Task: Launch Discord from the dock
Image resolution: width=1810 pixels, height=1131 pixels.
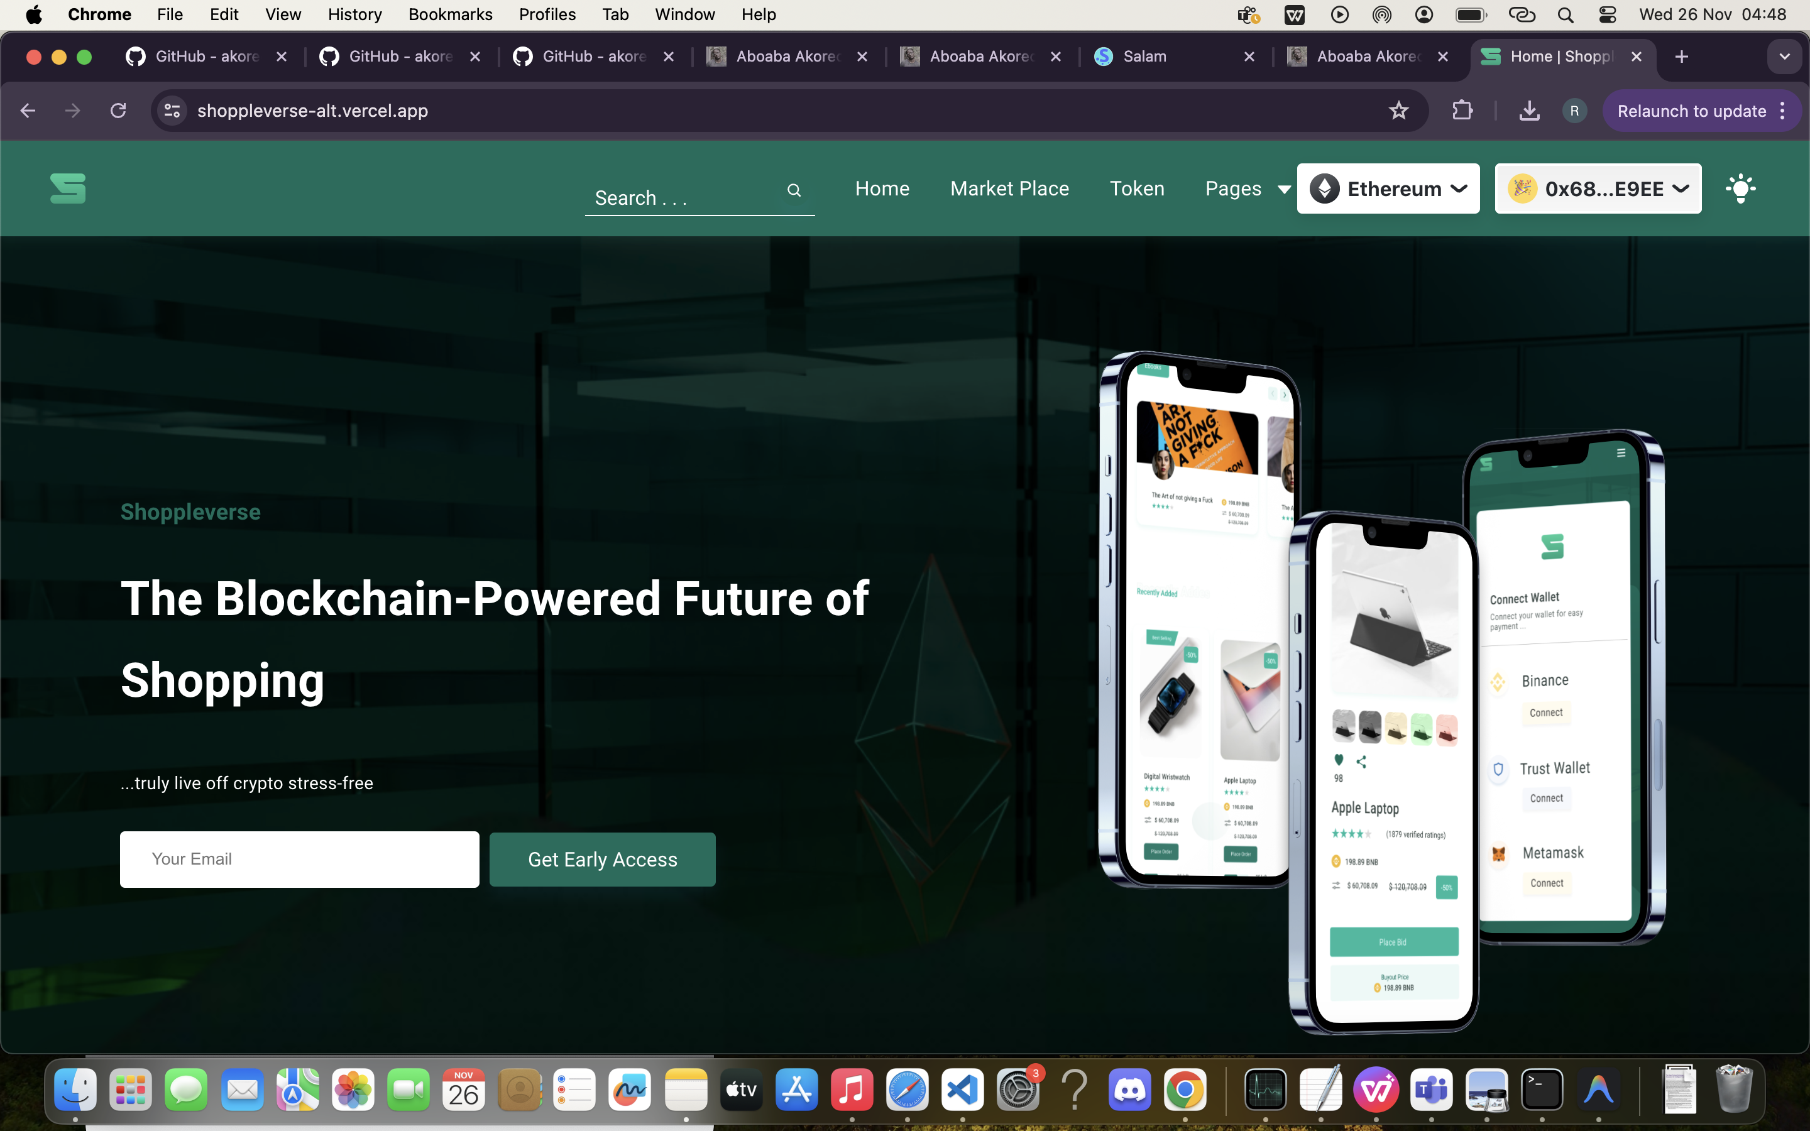Action: (x=1129, y=1090)
